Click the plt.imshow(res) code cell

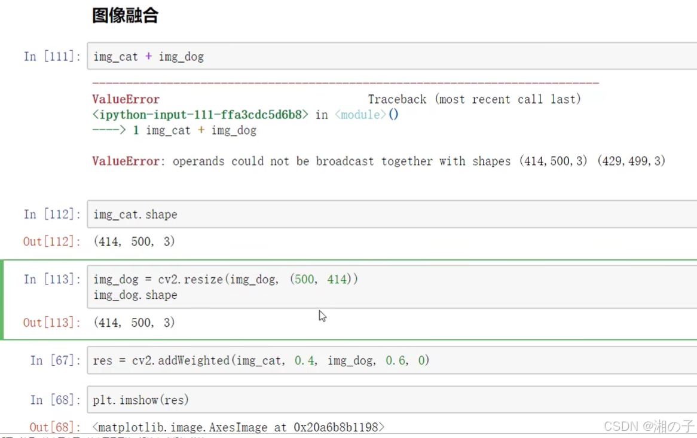(392, 400)
